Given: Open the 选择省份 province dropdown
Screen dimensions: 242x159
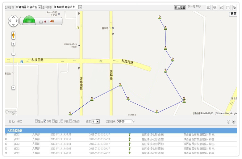Looking at the screenshot, I should (x=40, y=7).
